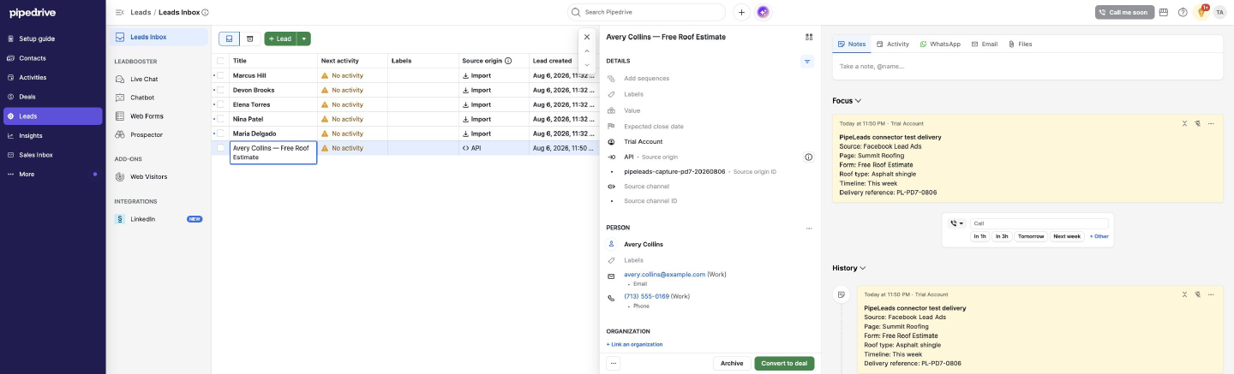Open Insights in the left sidebar
1234x374 pixels.
52,135
